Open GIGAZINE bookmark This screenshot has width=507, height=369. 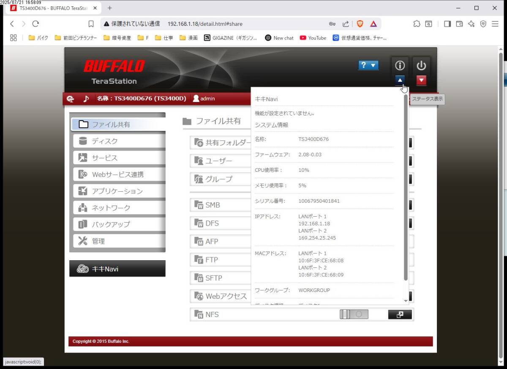(231, 38)
